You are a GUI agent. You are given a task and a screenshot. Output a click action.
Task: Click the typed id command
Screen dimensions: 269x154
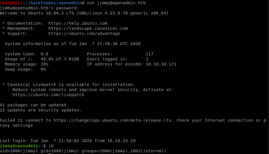point(51,146)
